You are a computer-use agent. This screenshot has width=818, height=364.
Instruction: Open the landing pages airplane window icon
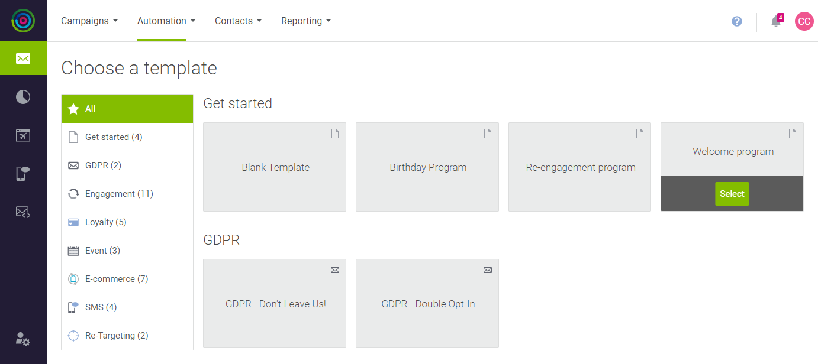[23, 135]
